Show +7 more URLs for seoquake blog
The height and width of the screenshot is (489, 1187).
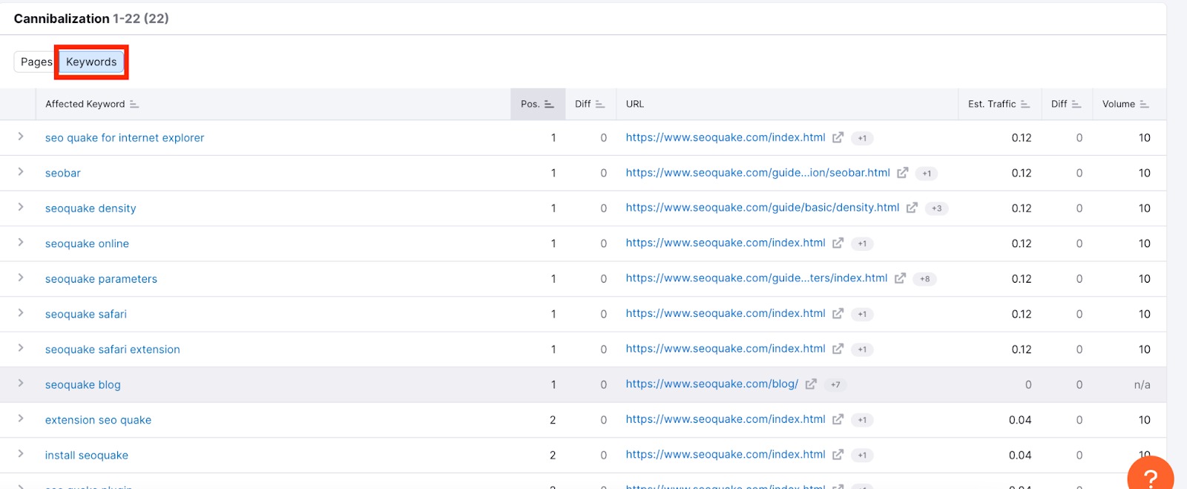tap(835, 384)
